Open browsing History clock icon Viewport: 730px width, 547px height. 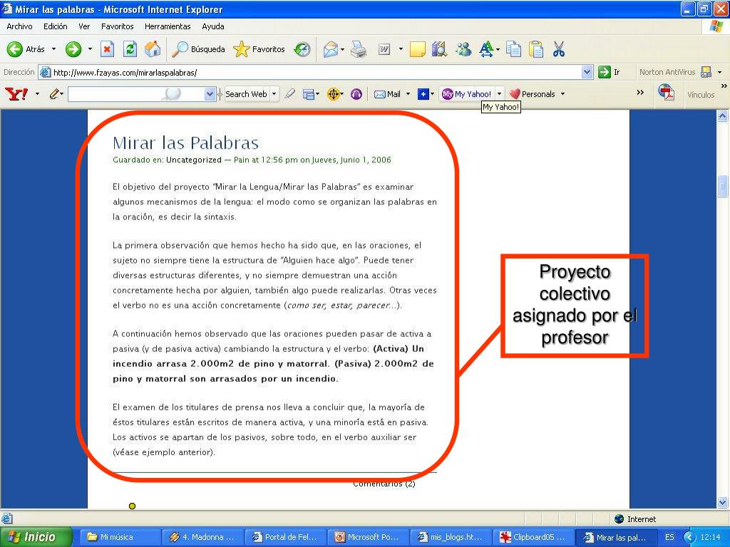(x=302, y=49)
